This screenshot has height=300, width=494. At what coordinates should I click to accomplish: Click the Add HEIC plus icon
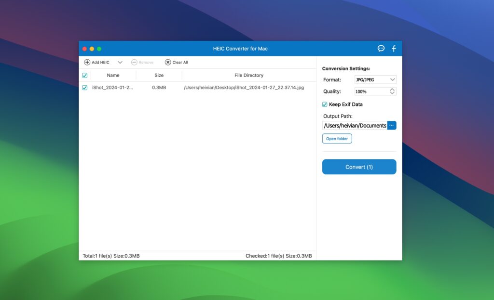pos(87,62)
